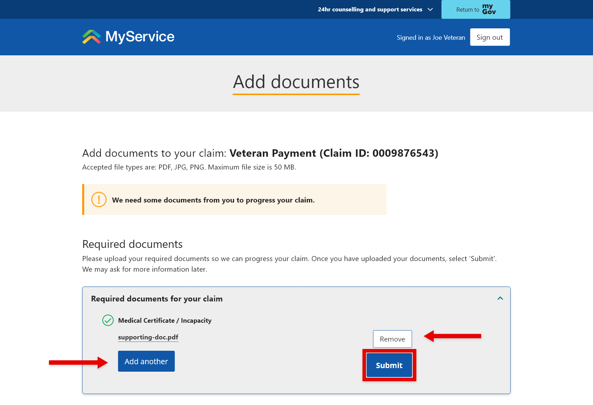593x405 pixels.
Task: Click 'We need some documents from you' notice text
Action: (x=213, y=200)
